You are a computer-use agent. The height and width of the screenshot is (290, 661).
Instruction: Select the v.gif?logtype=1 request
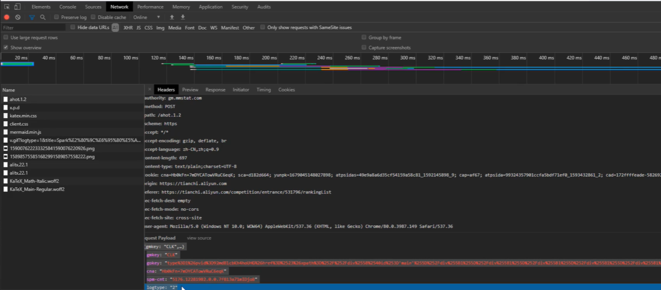(72, 140)
